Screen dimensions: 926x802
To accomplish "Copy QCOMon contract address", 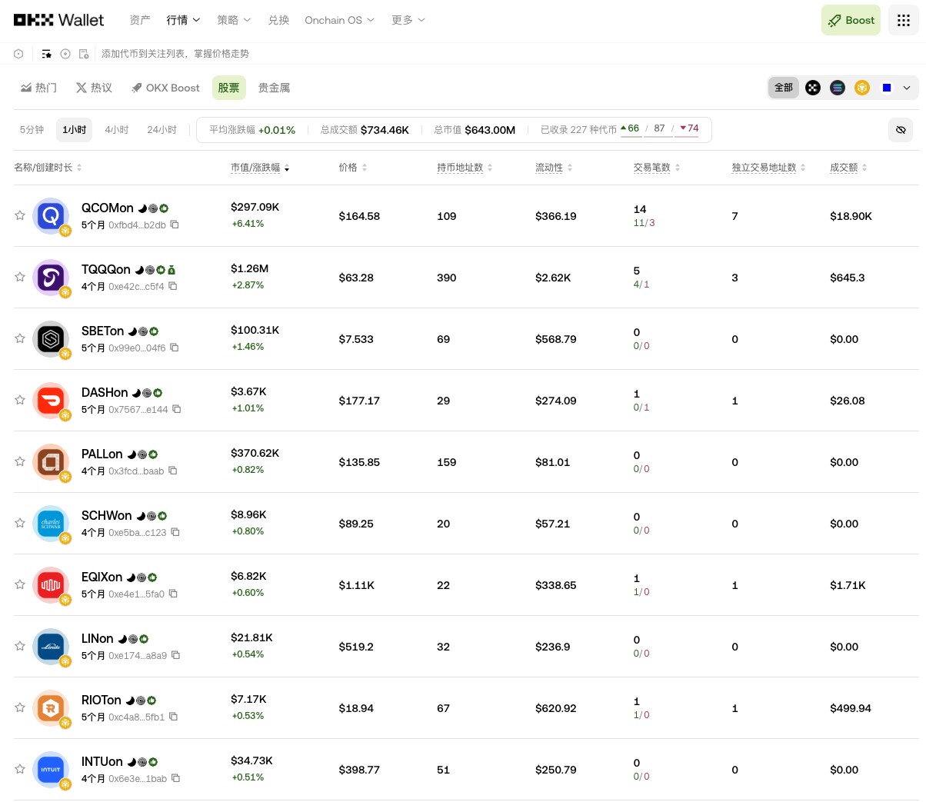I will point(175,225).
